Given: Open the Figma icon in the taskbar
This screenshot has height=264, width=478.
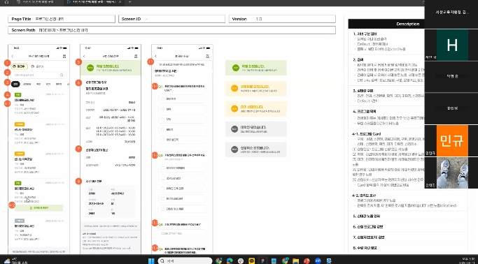Looking at the screenshot, I should click(x=262, y=261).
